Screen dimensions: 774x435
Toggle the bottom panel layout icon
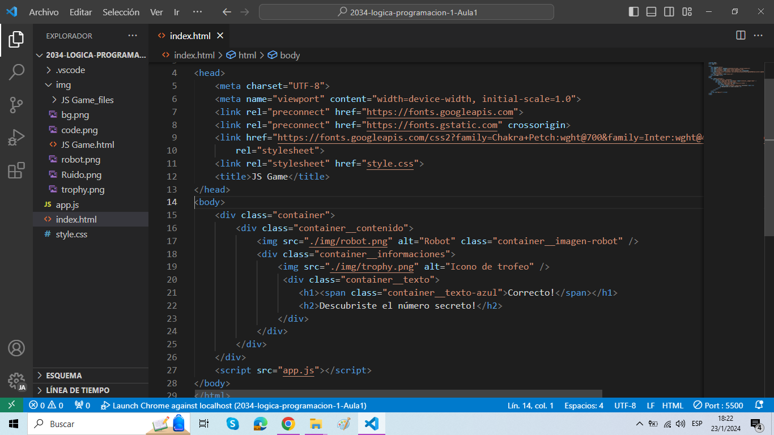pyautogui.click(x=652, y=12)
